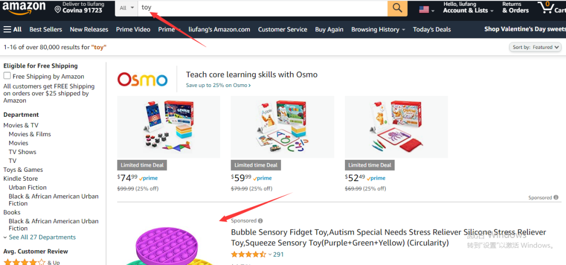Expand See All 27 Departments
The height and width of the screenshot is (265, 566).
pos(40,237)
